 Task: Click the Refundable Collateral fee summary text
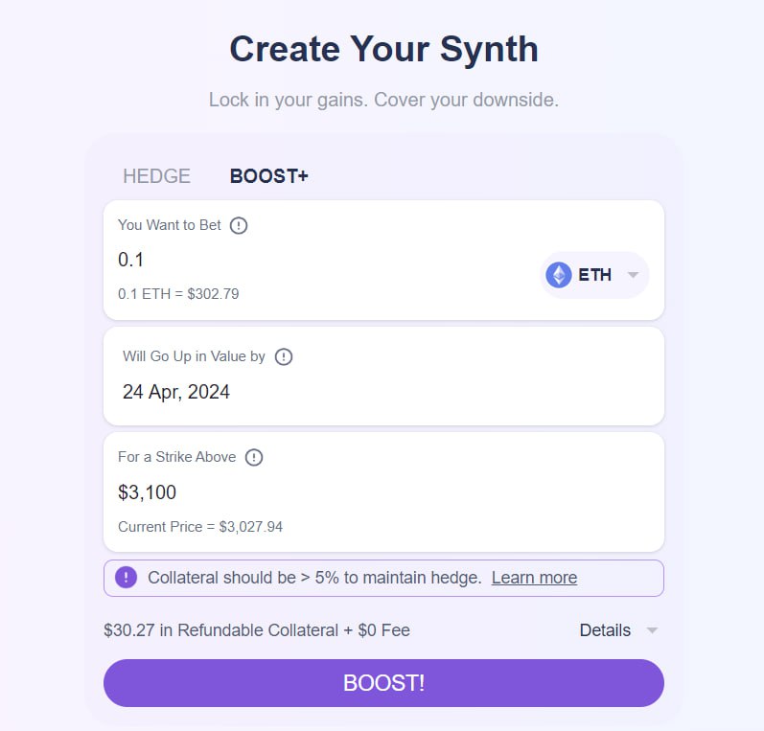(x=257, y=630)
